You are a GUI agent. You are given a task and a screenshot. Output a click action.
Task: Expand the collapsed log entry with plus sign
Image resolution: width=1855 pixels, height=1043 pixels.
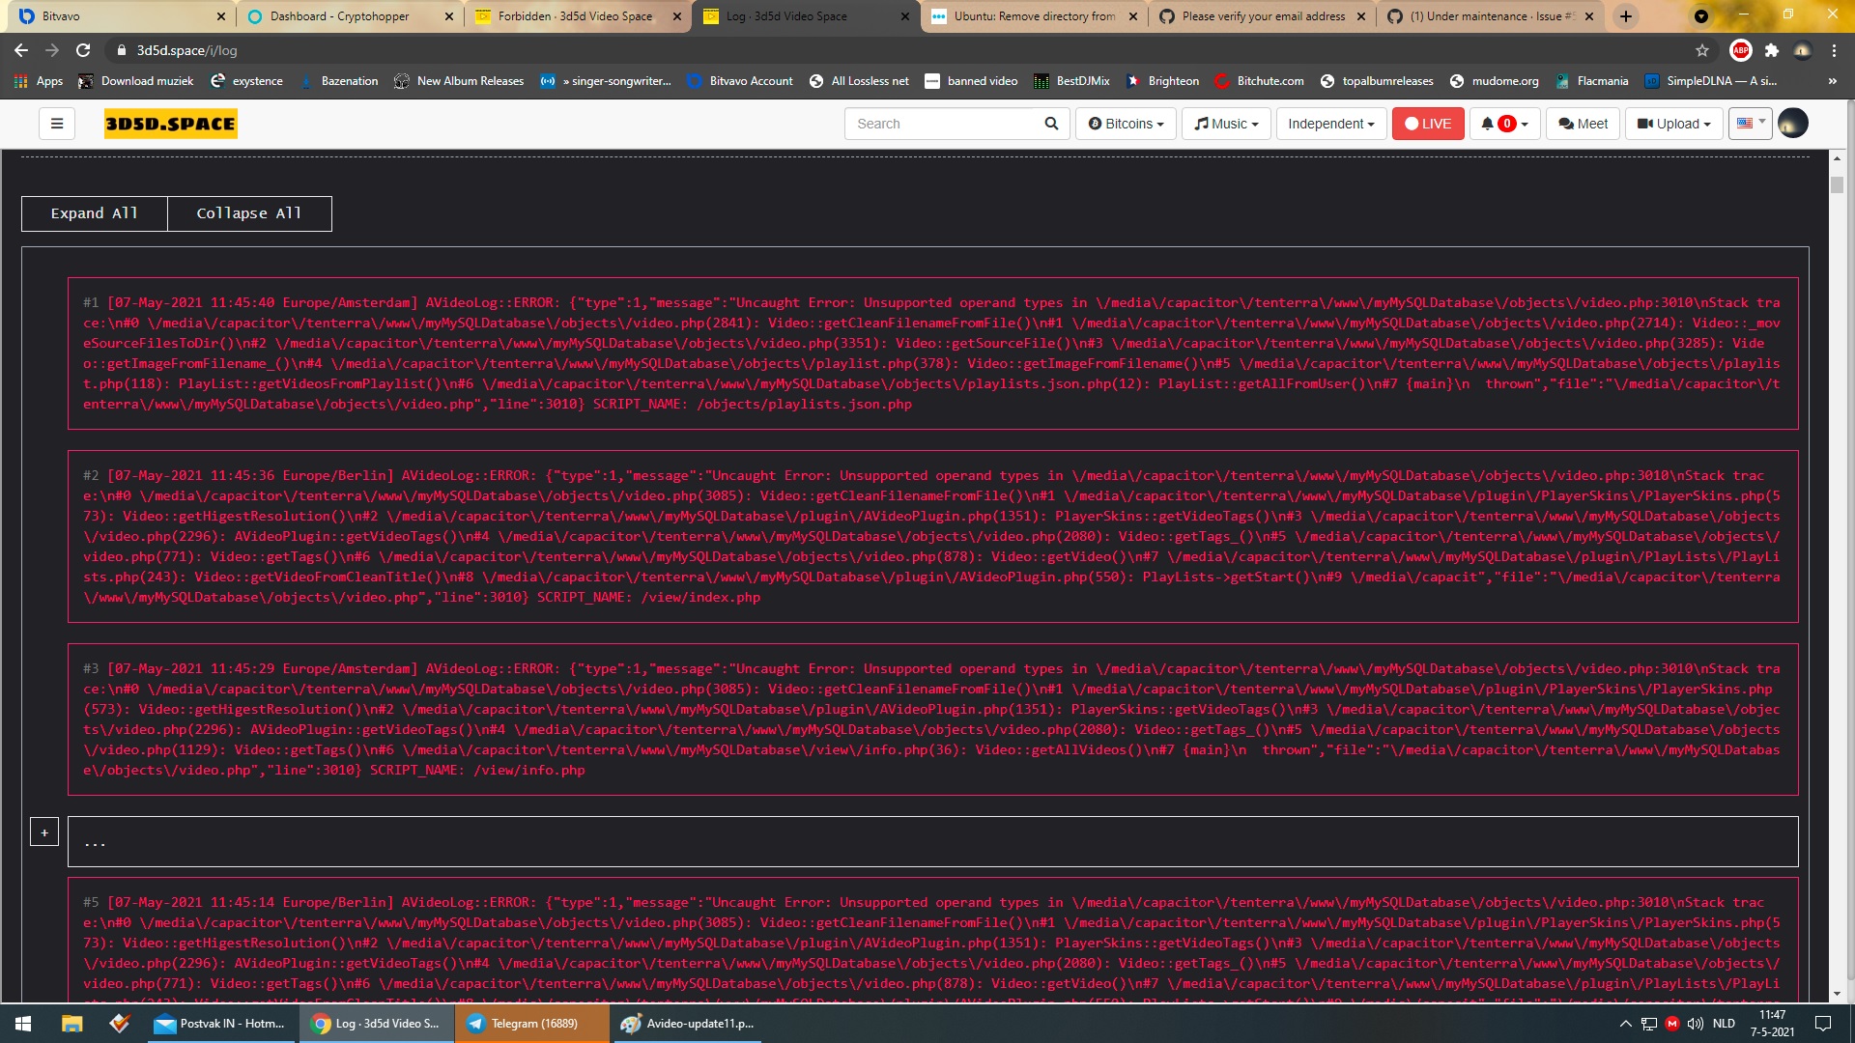(x=43, y=831)
